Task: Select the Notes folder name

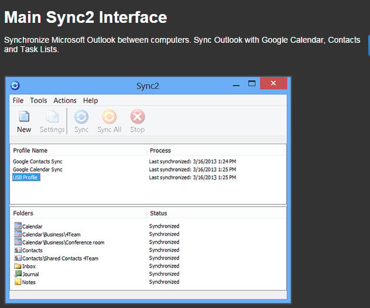Action: (29, 282)
